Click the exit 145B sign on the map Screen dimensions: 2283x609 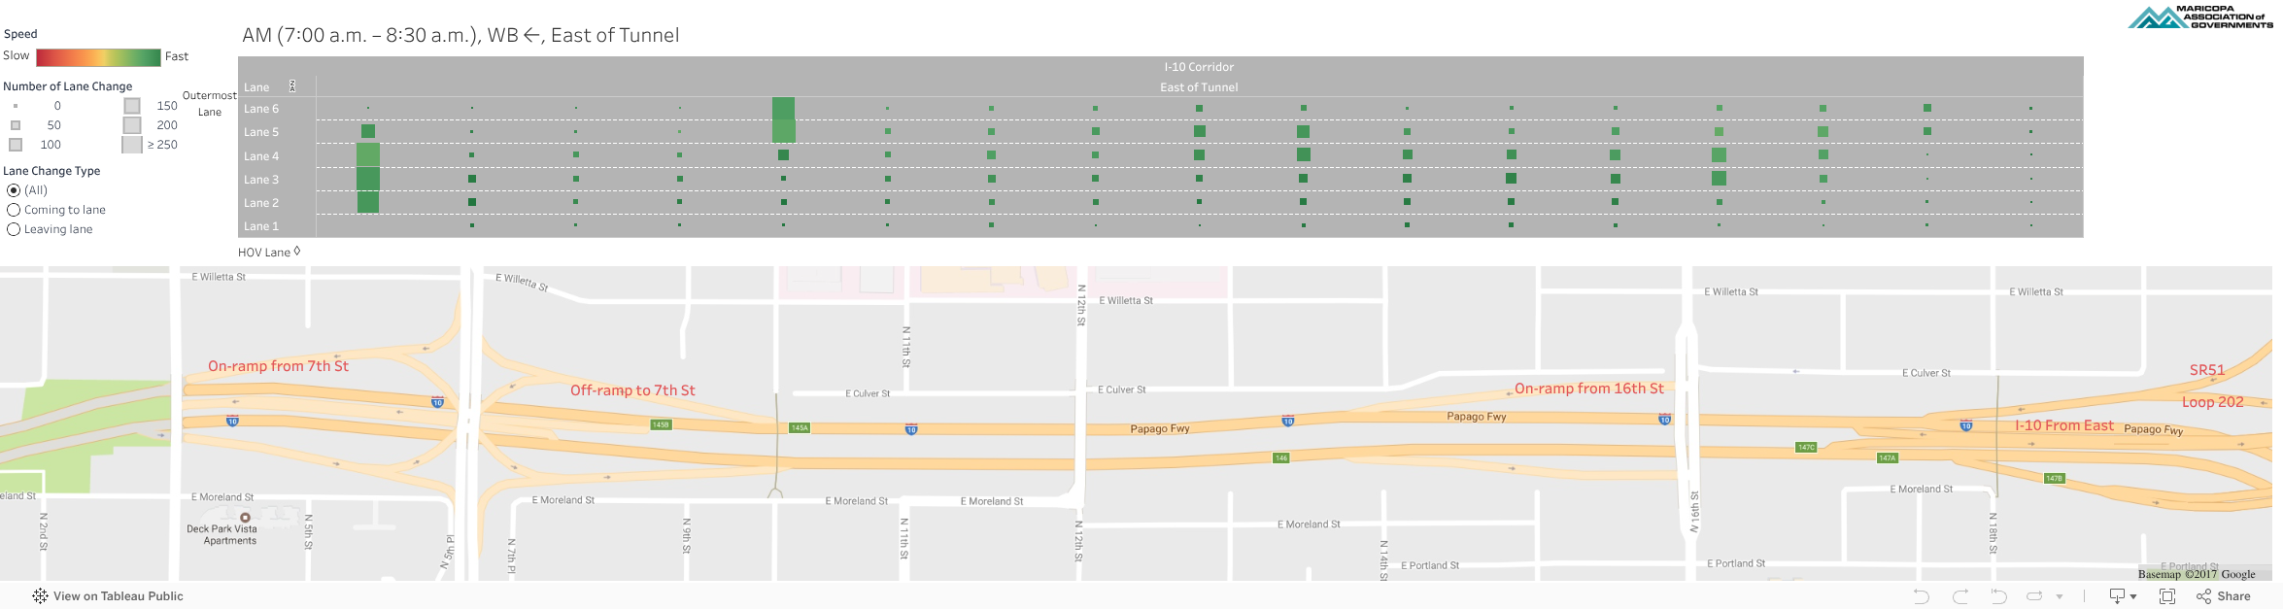661,424
